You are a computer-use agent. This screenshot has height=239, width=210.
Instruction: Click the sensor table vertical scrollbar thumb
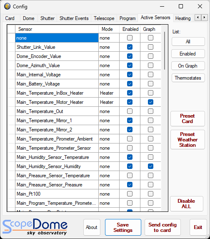point(165,50)
